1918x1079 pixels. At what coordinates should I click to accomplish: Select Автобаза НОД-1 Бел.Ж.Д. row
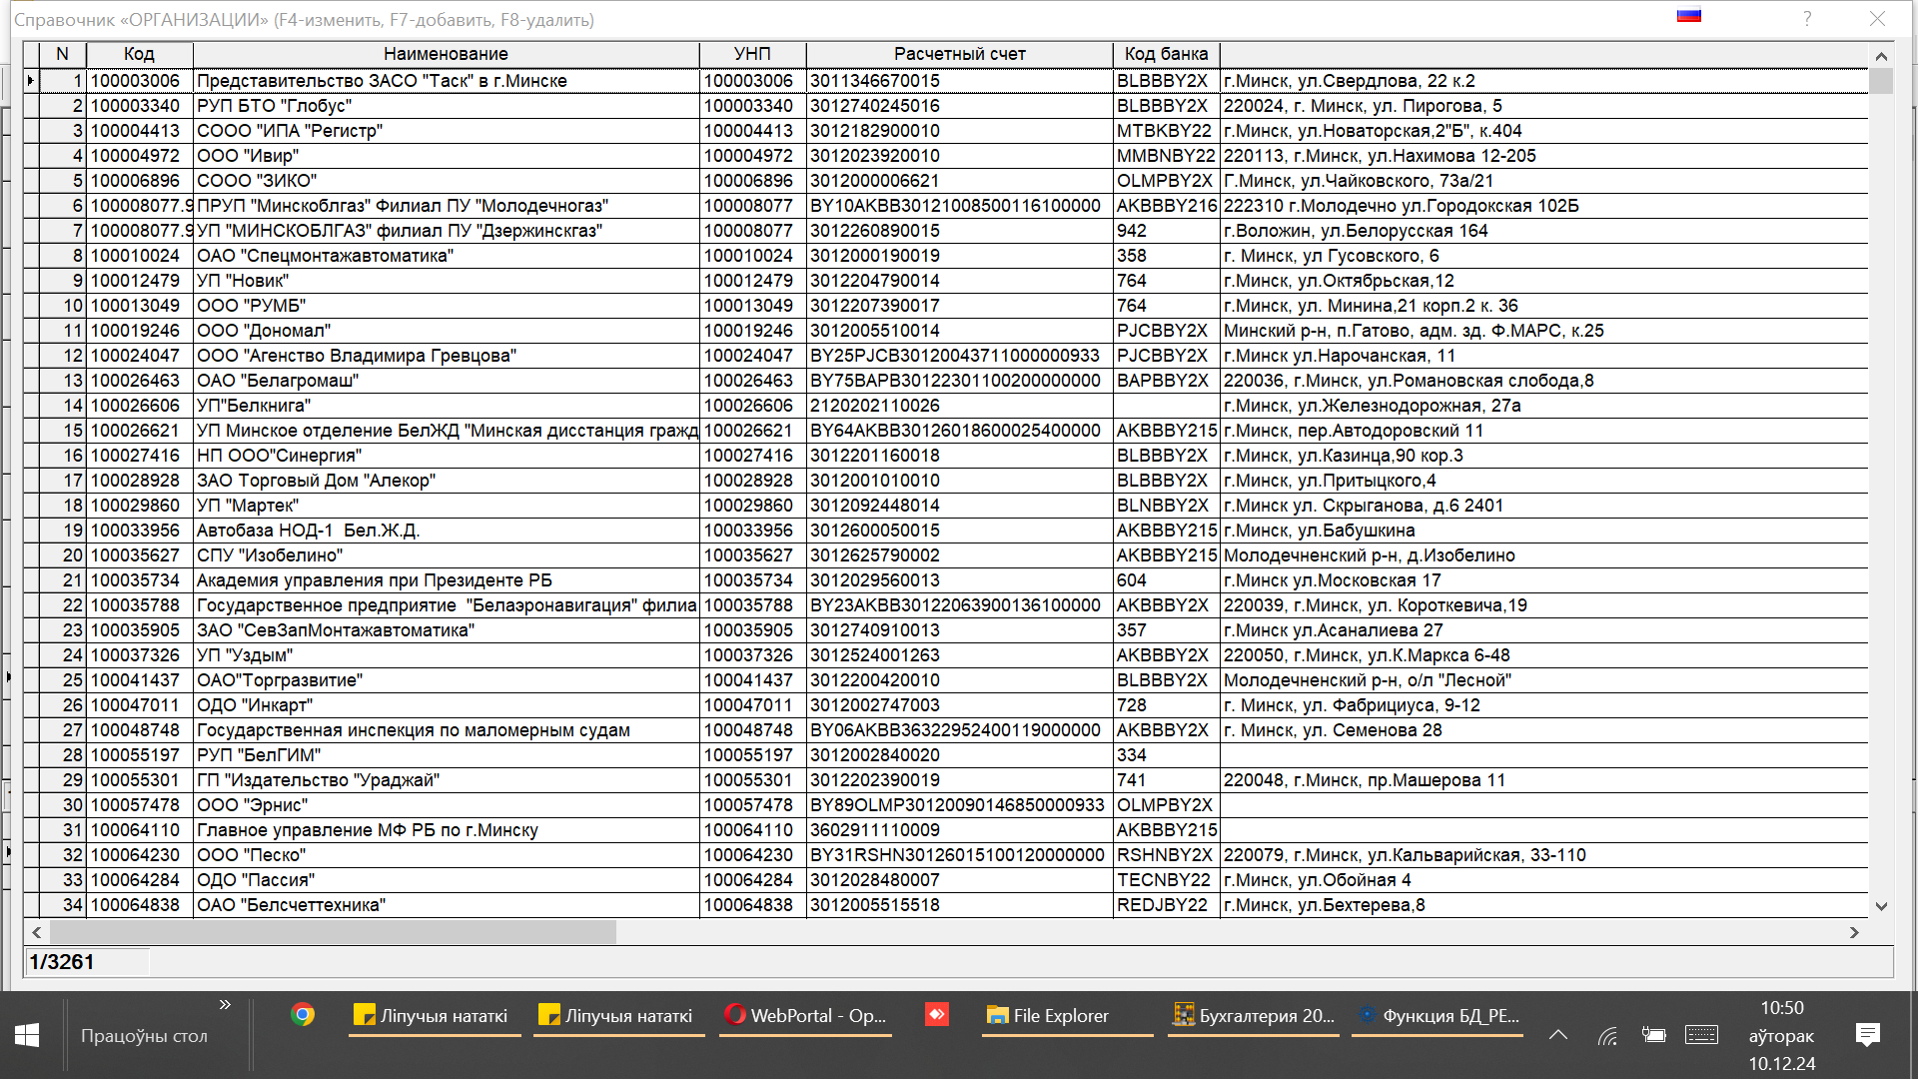point(945,531)
